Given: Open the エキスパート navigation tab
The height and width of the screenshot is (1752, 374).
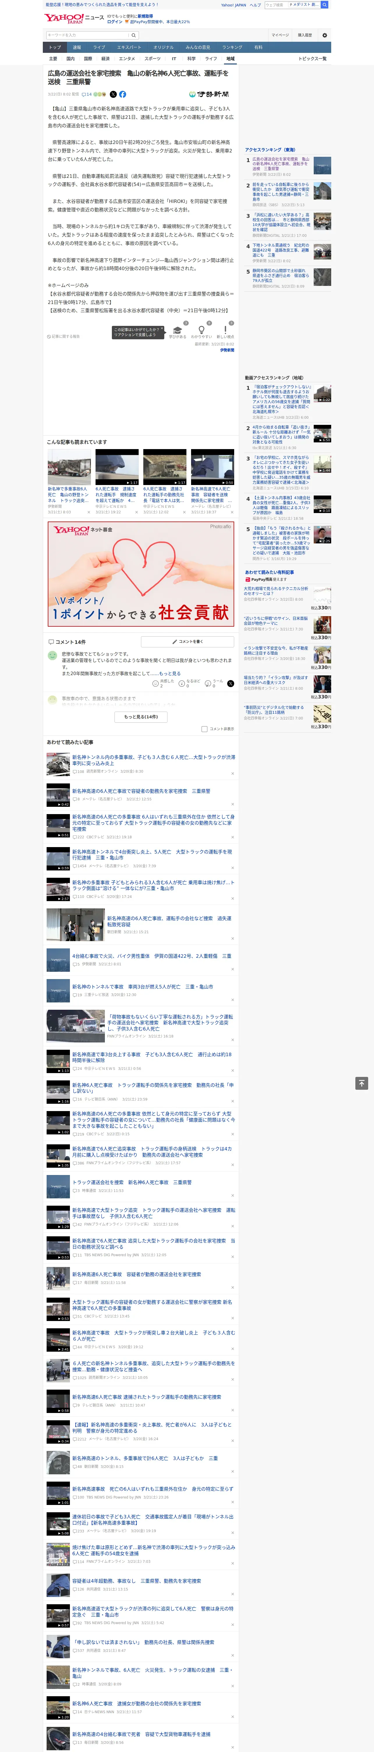Looking at the screenshot, I should click(129, 48).
